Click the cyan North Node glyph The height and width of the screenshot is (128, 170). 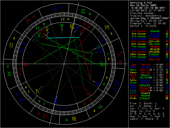pos(35,38)
